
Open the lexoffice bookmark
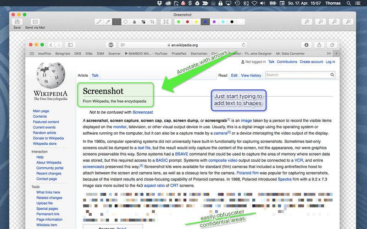[x=44, y=54]
